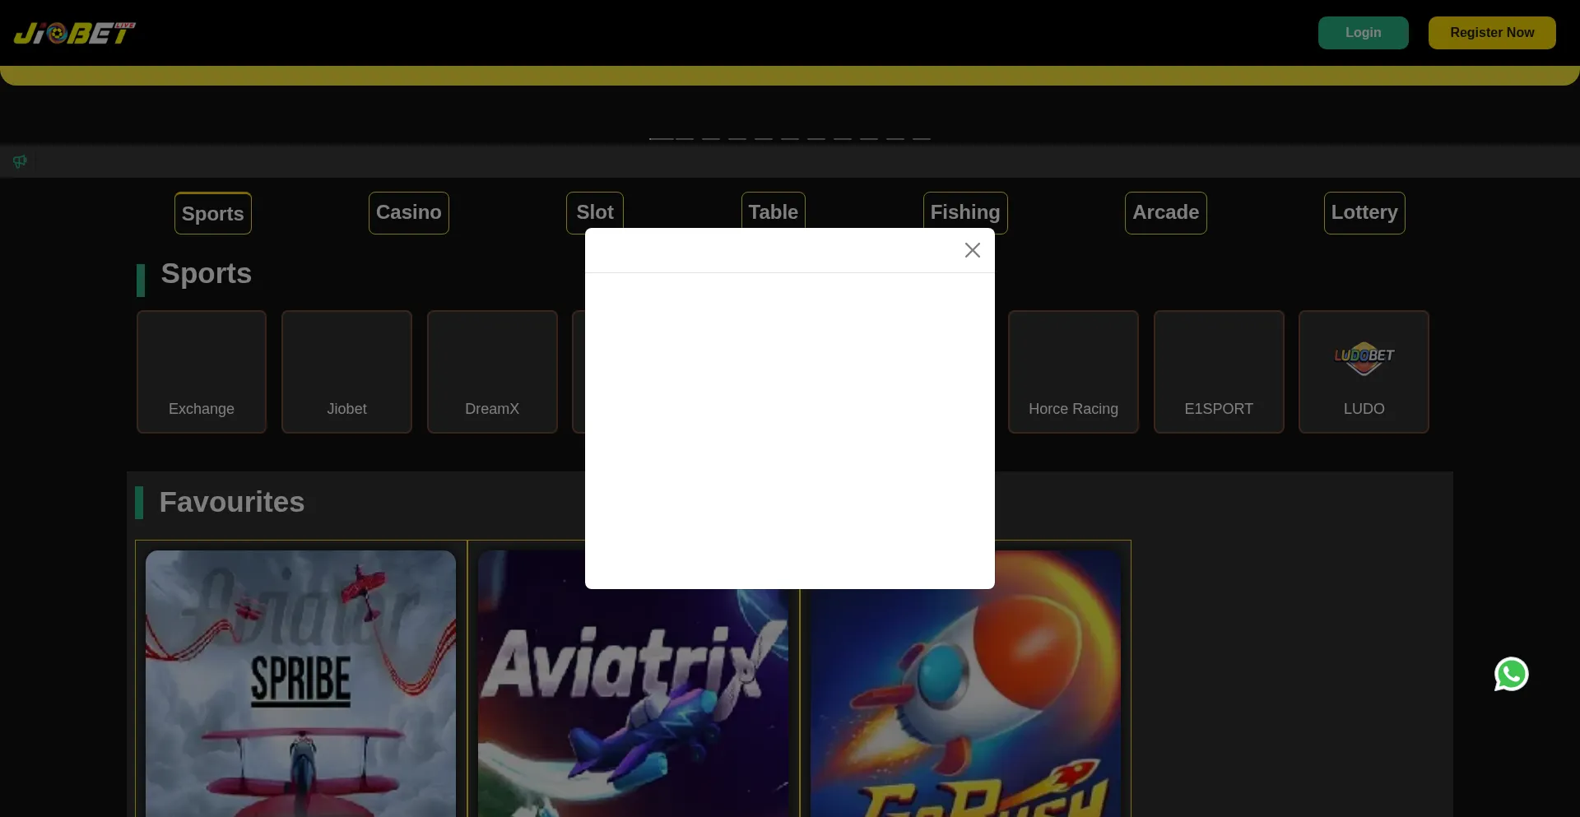
Task: Open the E1SPORT tile
Action: tap(1218, 371)
